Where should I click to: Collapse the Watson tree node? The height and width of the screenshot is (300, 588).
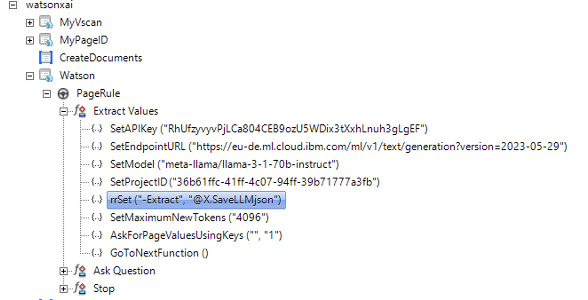coord(30,76)
